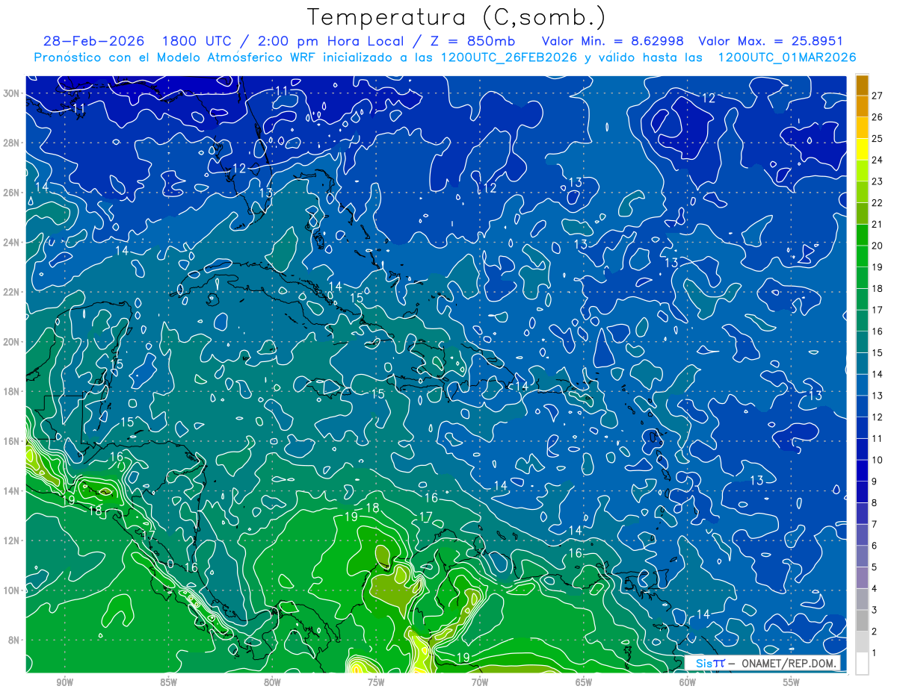Click the 28N latitude axis label
This screenshot has width=897, height=692.
(13, 143)
